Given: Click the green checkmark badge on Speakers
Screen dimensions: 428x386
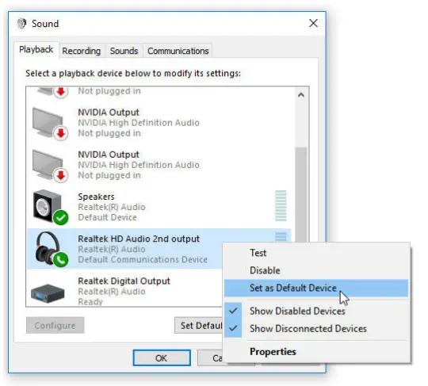Looking at the screenshot, I should 60,217.
